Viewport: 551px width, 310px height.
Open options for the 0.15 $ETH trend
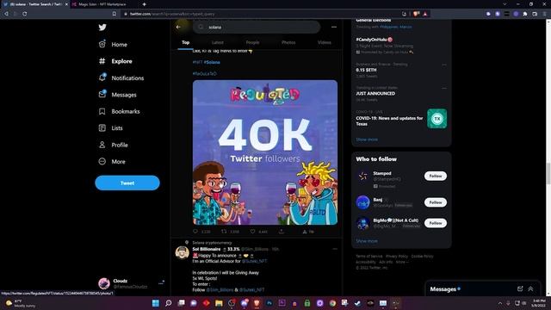(444, 65)
